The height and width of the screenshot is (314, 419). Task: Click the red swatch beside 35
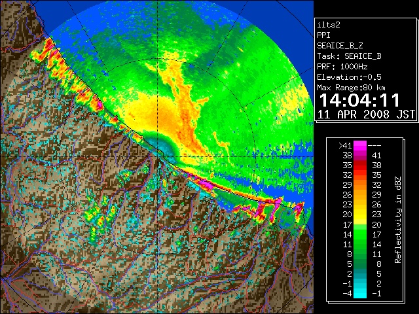[360, 166]
